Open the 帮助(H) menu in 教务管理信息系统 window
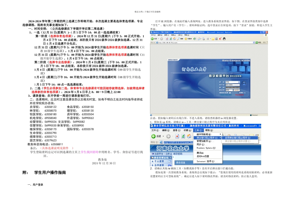 pos(209,130)
